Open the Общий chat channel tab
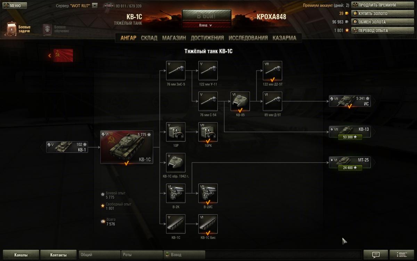417x261 pixels. [x=100, y=255]
